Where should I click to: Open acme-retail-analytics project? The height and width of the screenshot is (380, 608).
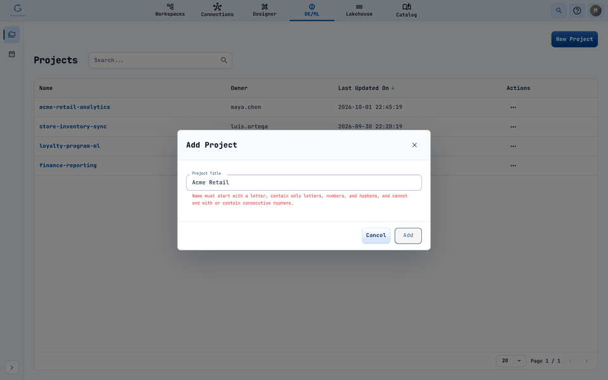coord(75,107)
